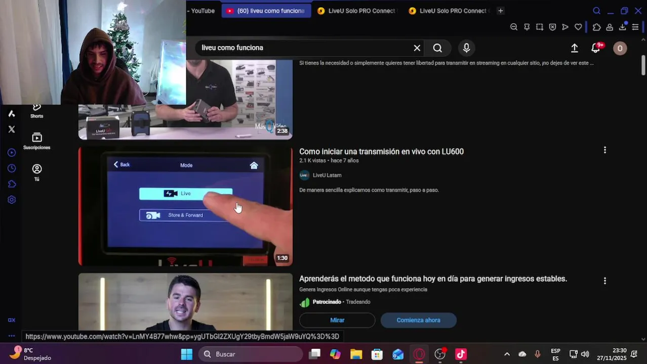This screenshot has height=364, width=647.
Task: Click the page vertical scrollbar thumb
Action: tap(643, 66)
